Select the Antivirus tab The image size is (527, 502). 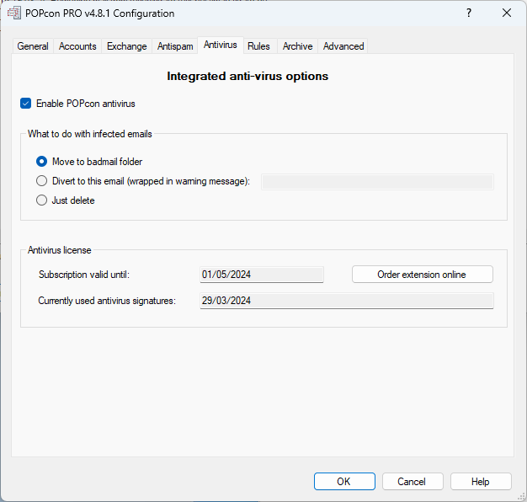220,45
